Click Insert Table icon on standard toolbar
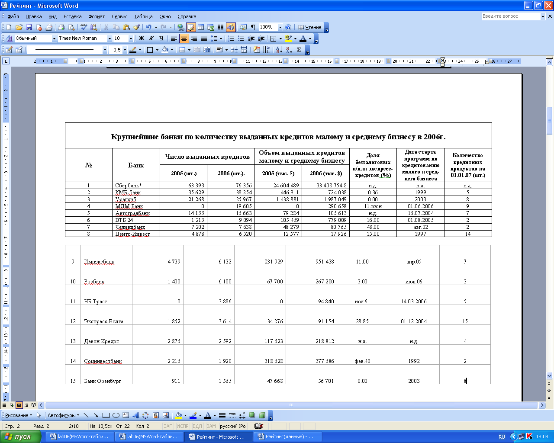 coord(201,27)
